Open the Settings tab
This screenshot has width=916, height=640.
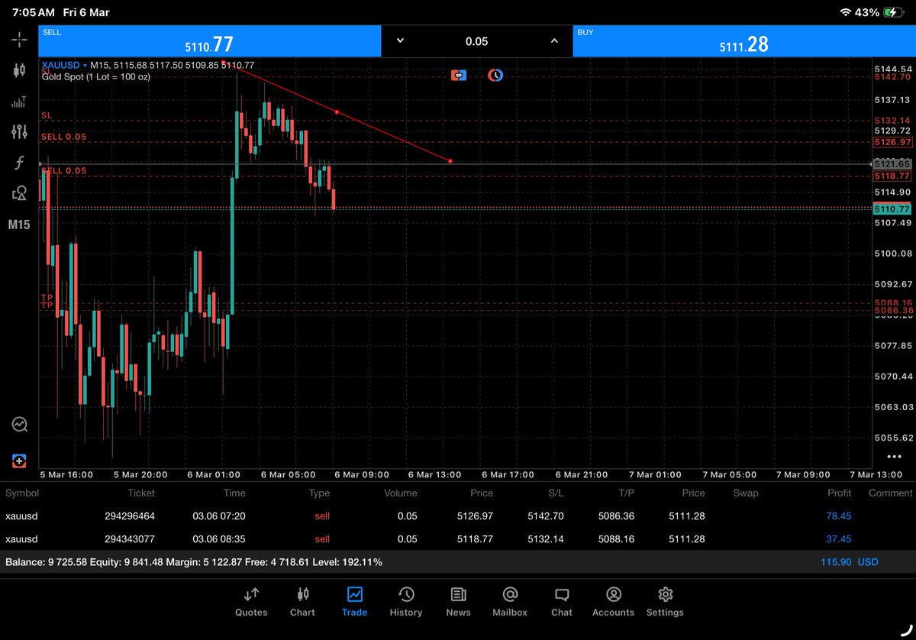pyautogui.click(x=665, y=602)
